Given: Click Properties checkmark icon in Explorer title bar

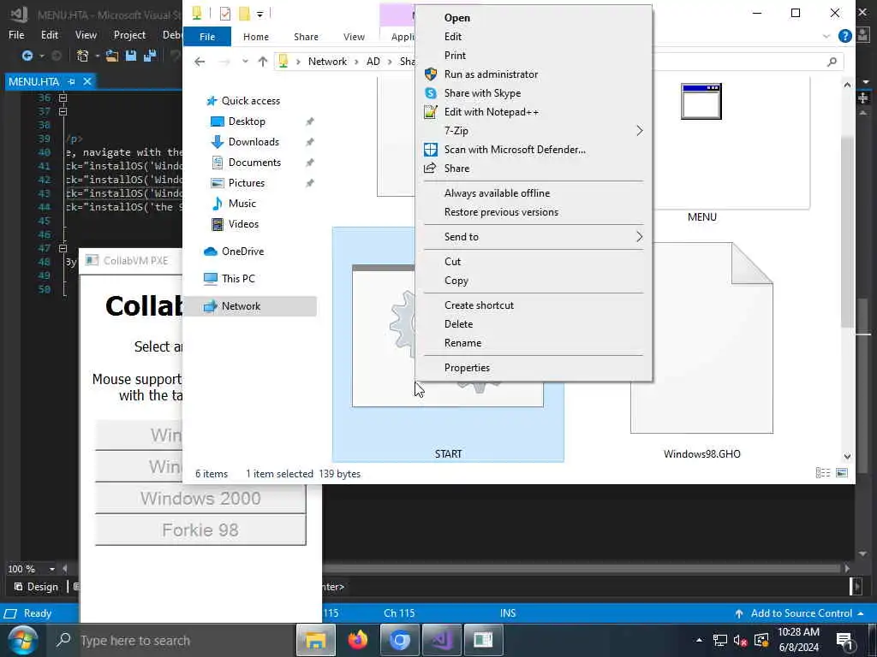Looking at the screenshot, I should coord(225,14).
